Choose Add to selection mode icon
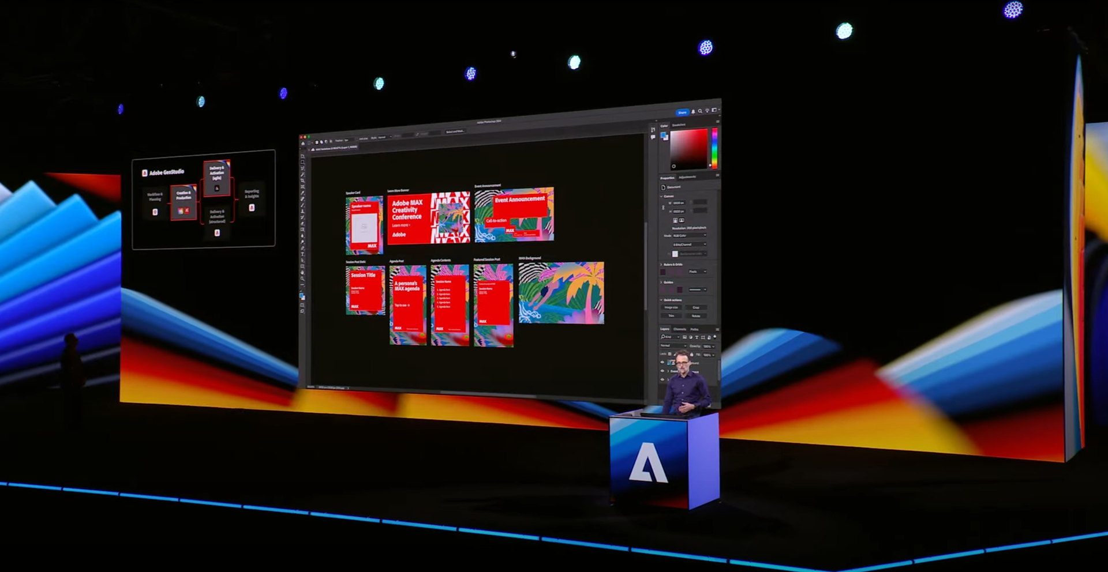This screenshot has height=572, width=1108. [321, 141]
